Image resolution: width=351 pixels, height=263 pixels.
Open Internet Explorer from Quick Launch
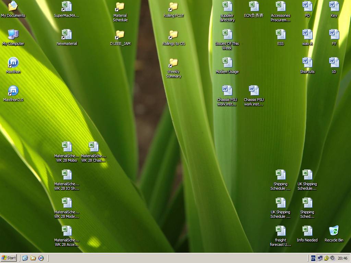[25, 258]
